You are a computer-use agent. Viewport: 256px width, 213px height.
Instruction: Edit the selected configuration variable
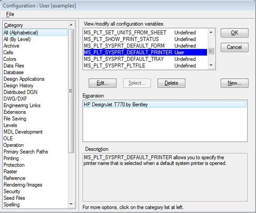pyautogui.click(x=102, y=83)
